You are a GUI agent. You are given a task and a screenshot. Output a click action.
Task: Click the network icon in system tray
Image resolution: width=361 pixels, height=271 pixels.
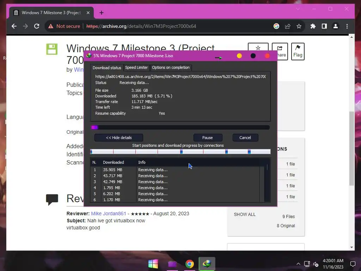(307, 264)
